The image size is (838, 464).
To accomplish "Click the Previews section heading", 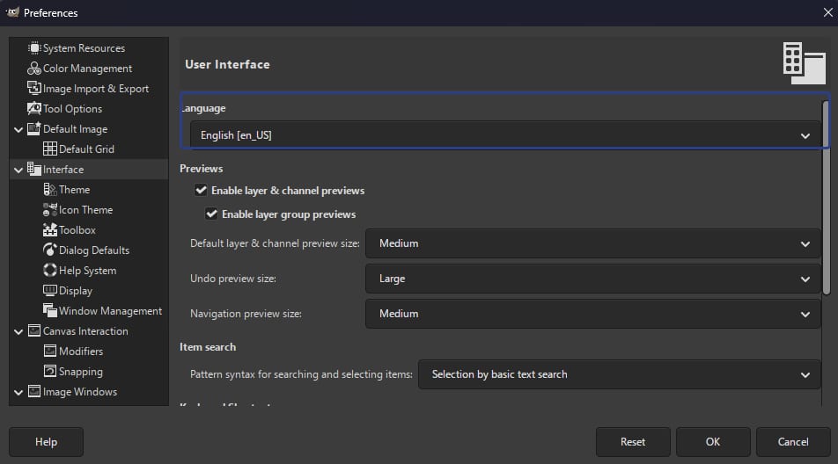I will click(201, 169).
